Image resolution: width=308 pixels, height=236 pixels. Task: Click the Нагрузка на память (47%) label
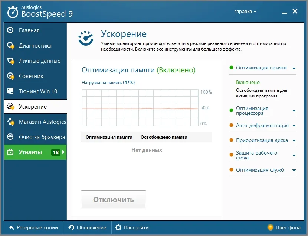coord(108,83)
